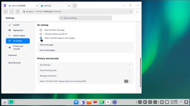This screenshot has height=106, width=190.
Task: Expand the Advanced section
Action: (x=16, y=55)
